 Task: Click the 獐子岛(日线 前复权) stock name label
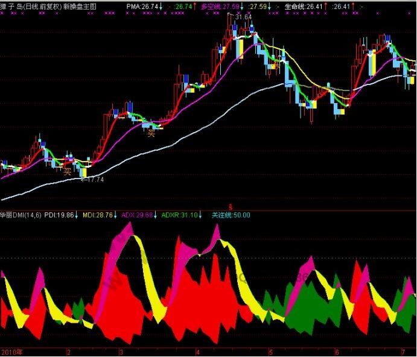pos(28,6)
